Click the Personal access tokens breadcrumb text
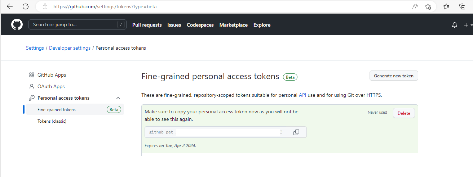This screenshot has height=177, width=473. 121,48
